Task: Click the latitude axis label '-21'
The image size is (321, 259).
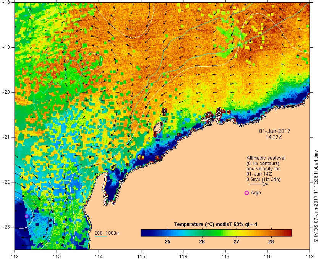Action: [x=6, y=137]
